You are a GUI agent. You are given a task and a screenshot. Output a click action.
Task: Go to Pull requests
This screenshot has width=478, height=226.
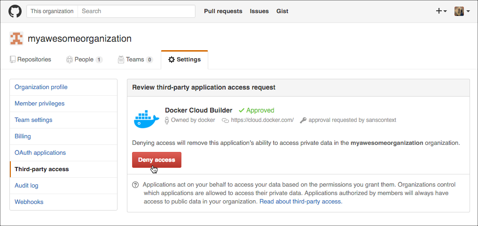pyautogui.click(x=223, y=11)
